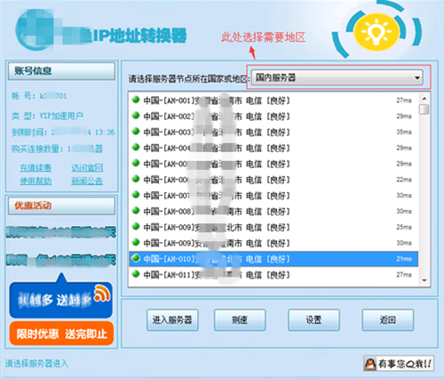Run speed test with 测速 button

pyautogui.click(x=240, y=320)
